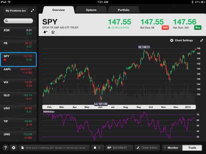Switch to the Overview tab
This screenshot has height=154, width=206.
pos(59,10)
